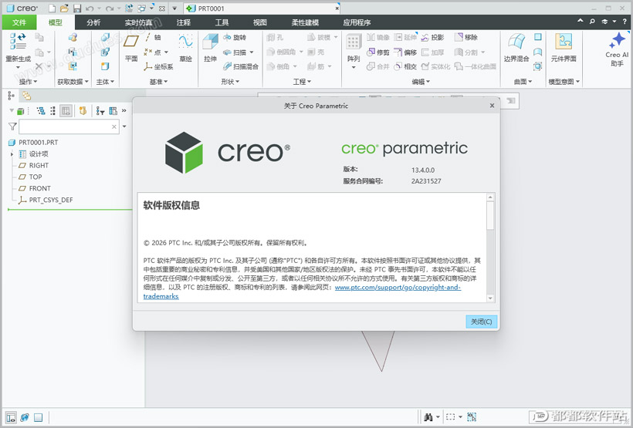Clear the tree search field with the X
The image size is (633, 428).
click(113, 126)
